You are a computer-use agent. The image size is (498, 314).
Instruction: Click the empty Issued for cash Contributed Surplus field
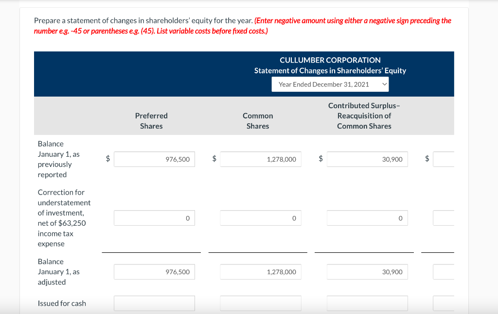[367, 303]
